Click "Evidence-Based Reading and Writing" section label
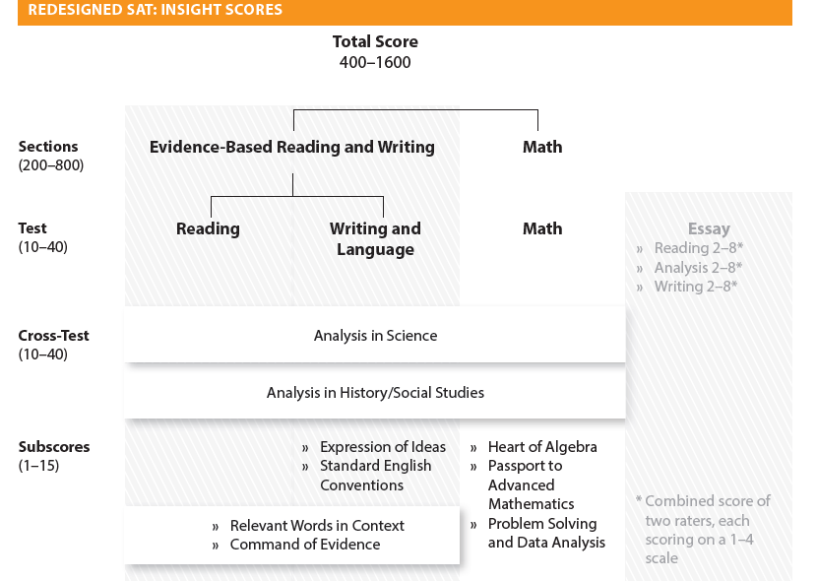The width and height of the screenshot is (817, 581). pos(292,147)
